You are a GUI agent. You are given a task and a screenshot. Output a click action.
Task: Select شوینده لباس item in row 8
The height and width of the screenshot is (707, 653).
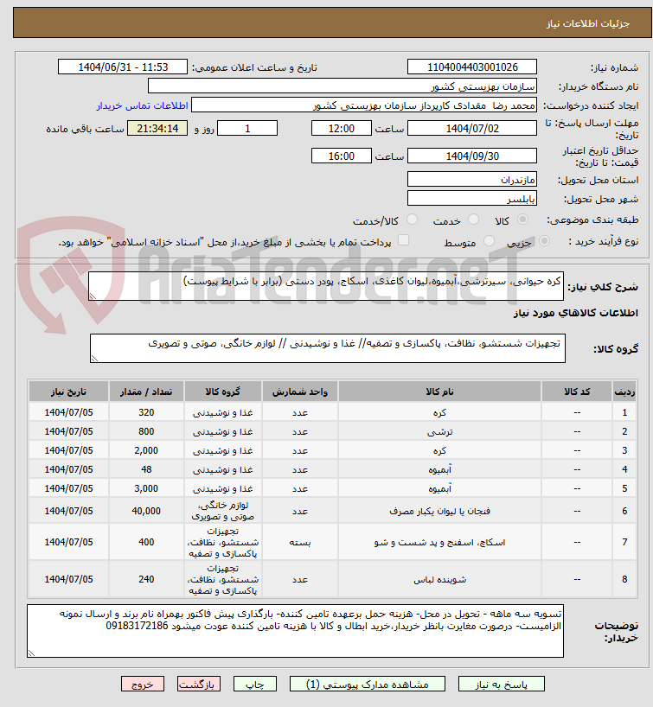tap(439, 579)
